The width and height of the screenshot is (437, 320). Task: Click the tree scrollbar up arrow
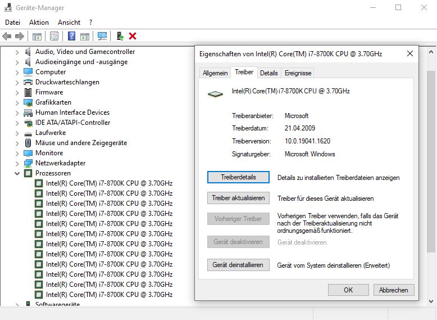point(431,52)
